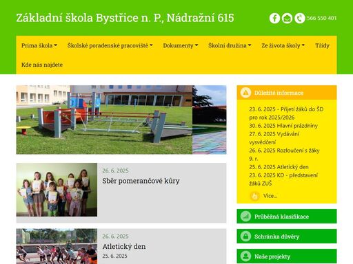The width and height of the screenshot is (353, 264).
Task: Click the Důležité informace header
Action: pyautogui.click(x=287, y=93)
